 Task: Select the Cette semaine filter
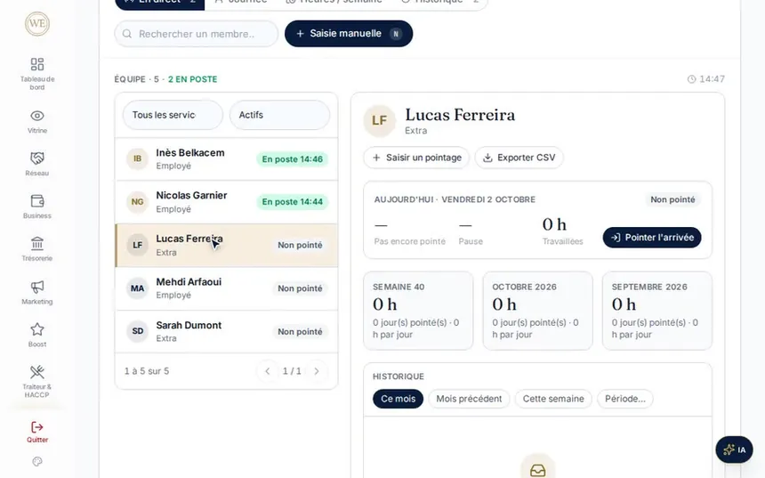pos(553,399)
